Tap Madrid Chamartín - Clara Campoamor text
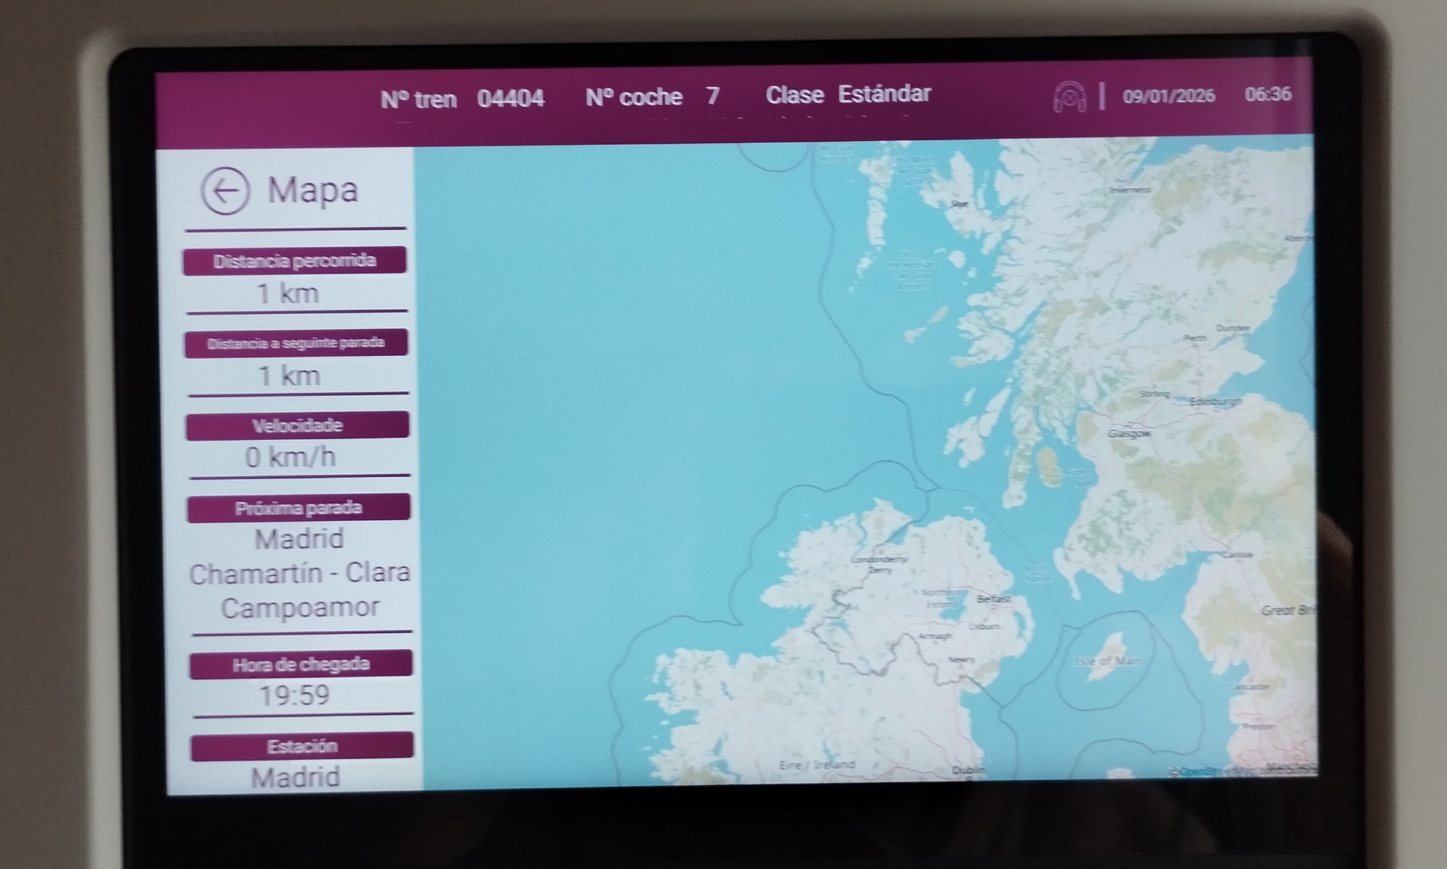Screen dimensions: 1447x869 tap(300, 573)
